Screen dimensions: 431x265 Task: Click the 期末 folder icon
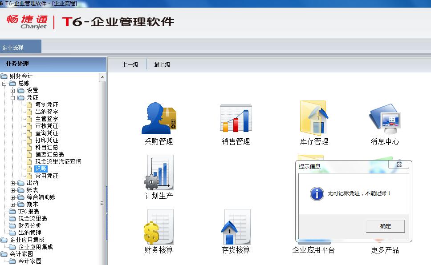(x=21, y=205)
